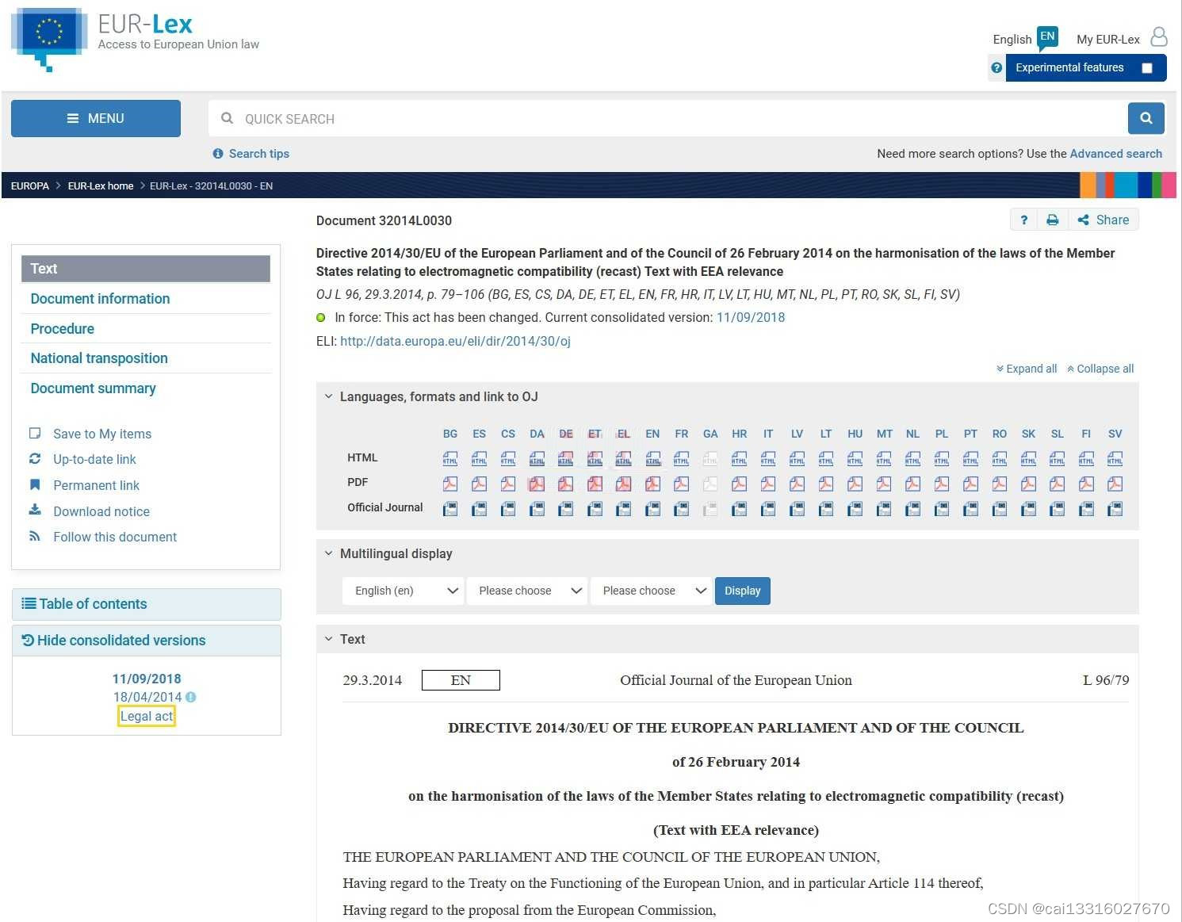Collapse the Text section
Viewport: 1182px width, 922px height.
(x=328, y=639)
